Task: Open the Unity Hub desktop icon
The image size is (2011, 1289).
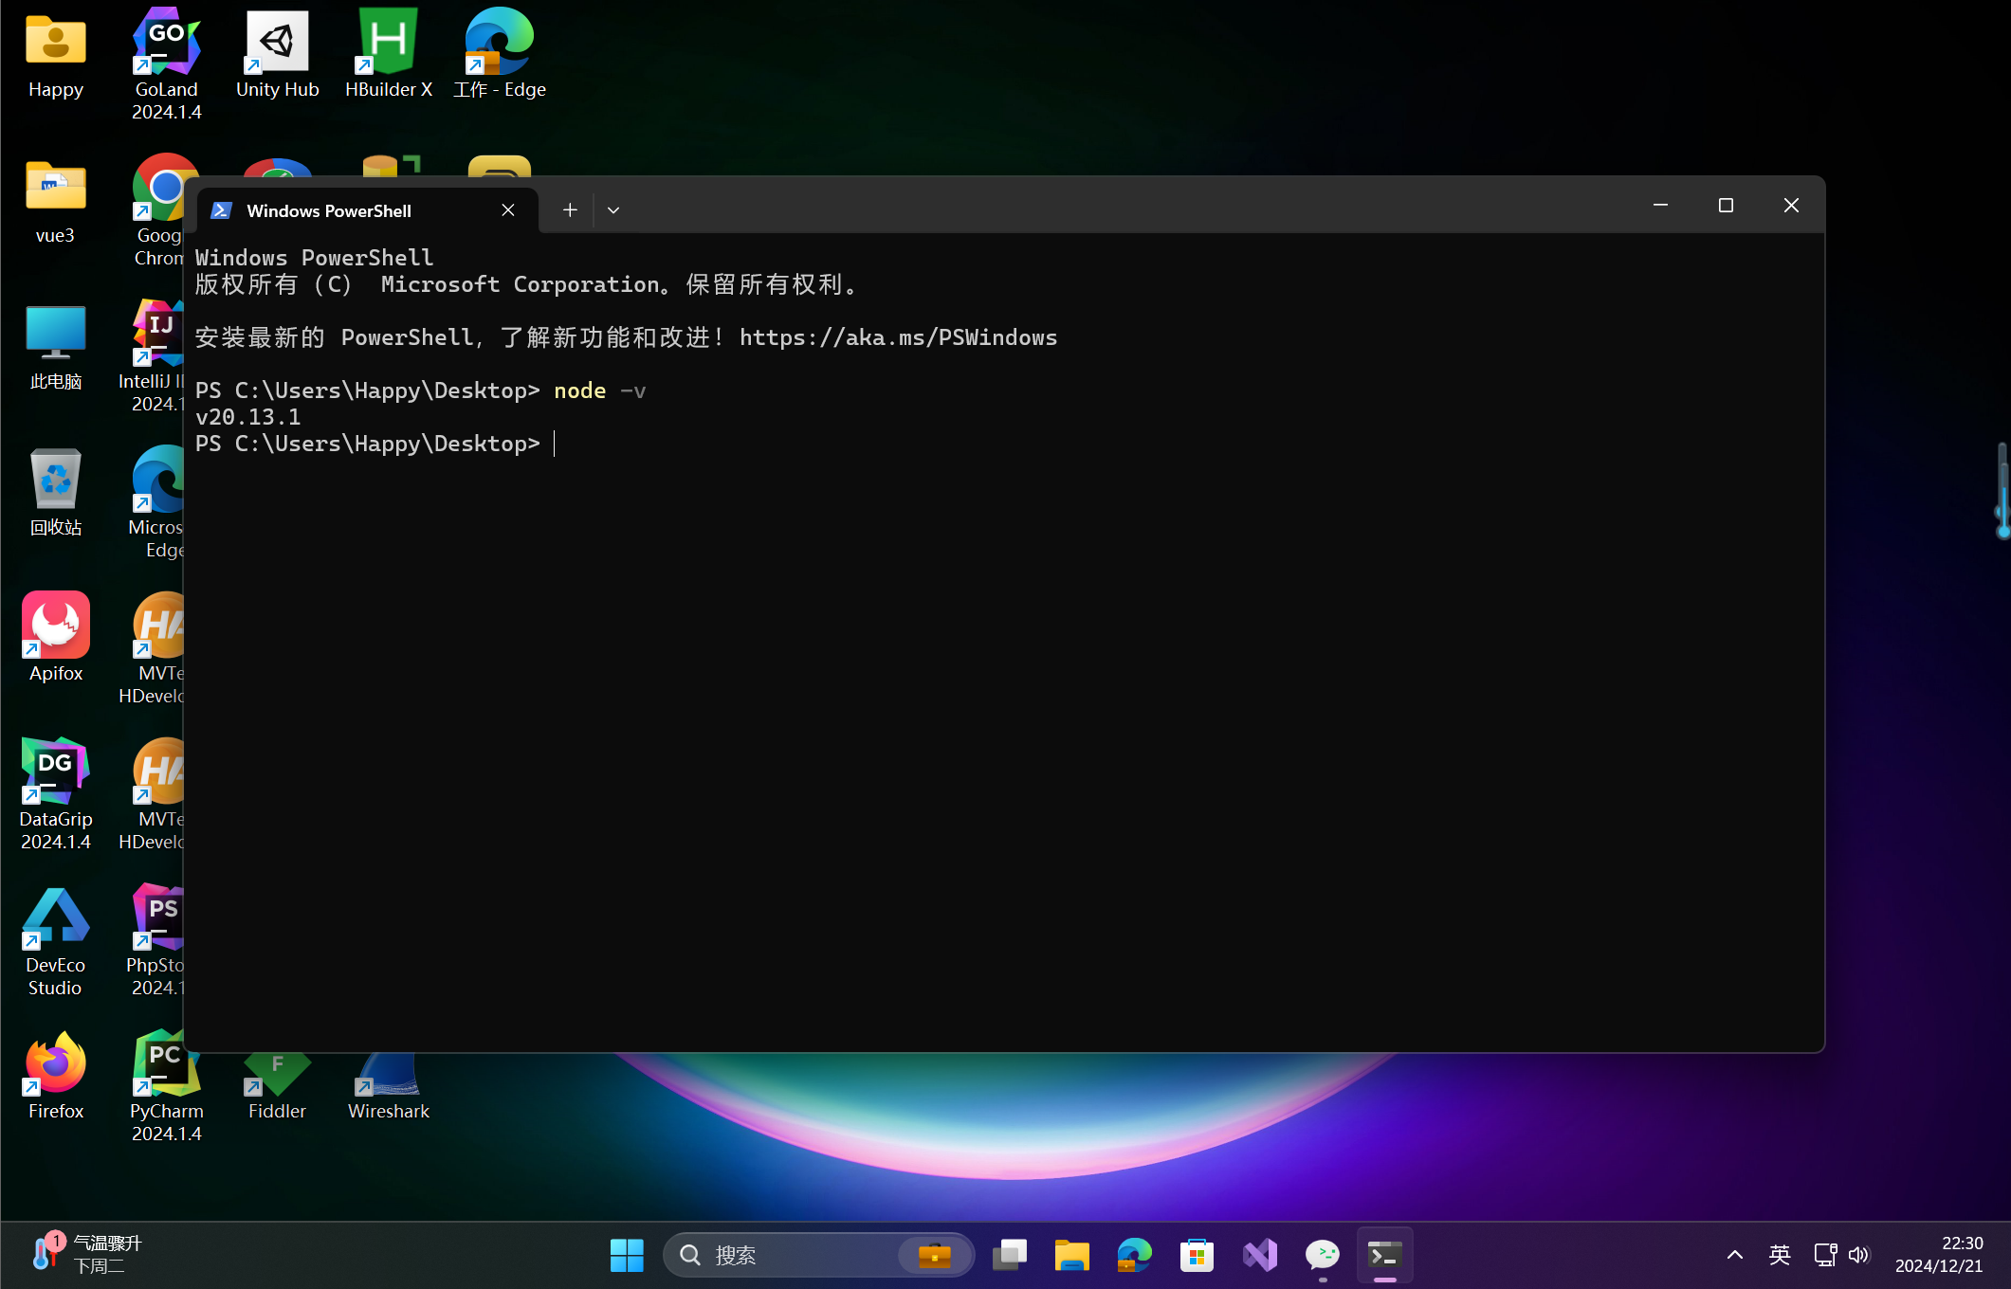Action: coord(277,45)
